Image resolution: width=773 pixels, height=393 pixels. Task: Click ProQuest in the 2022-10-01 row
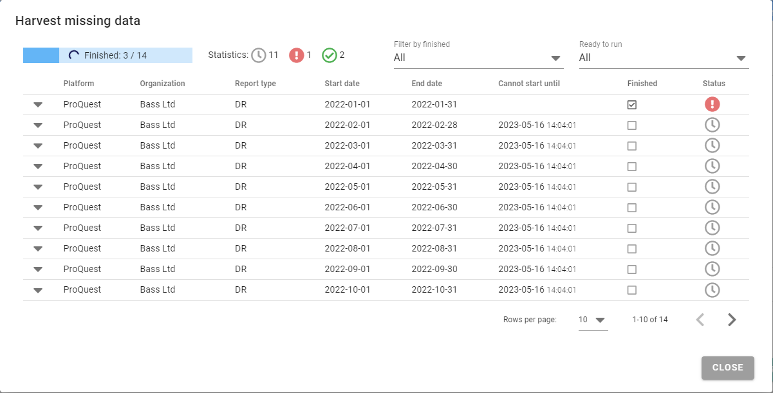tap(82, 289)
